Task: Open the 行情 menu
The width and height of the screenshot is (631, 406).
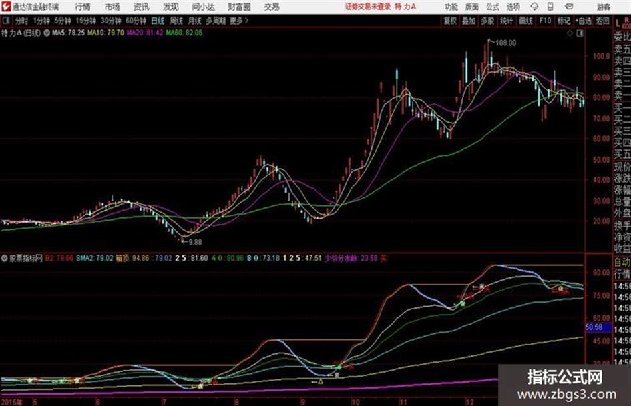Action: [x=83, y=7]
